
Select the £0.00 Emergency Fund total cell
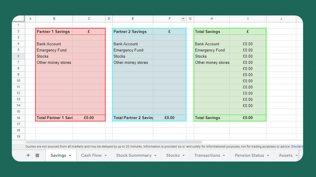(x=248, y=50)
